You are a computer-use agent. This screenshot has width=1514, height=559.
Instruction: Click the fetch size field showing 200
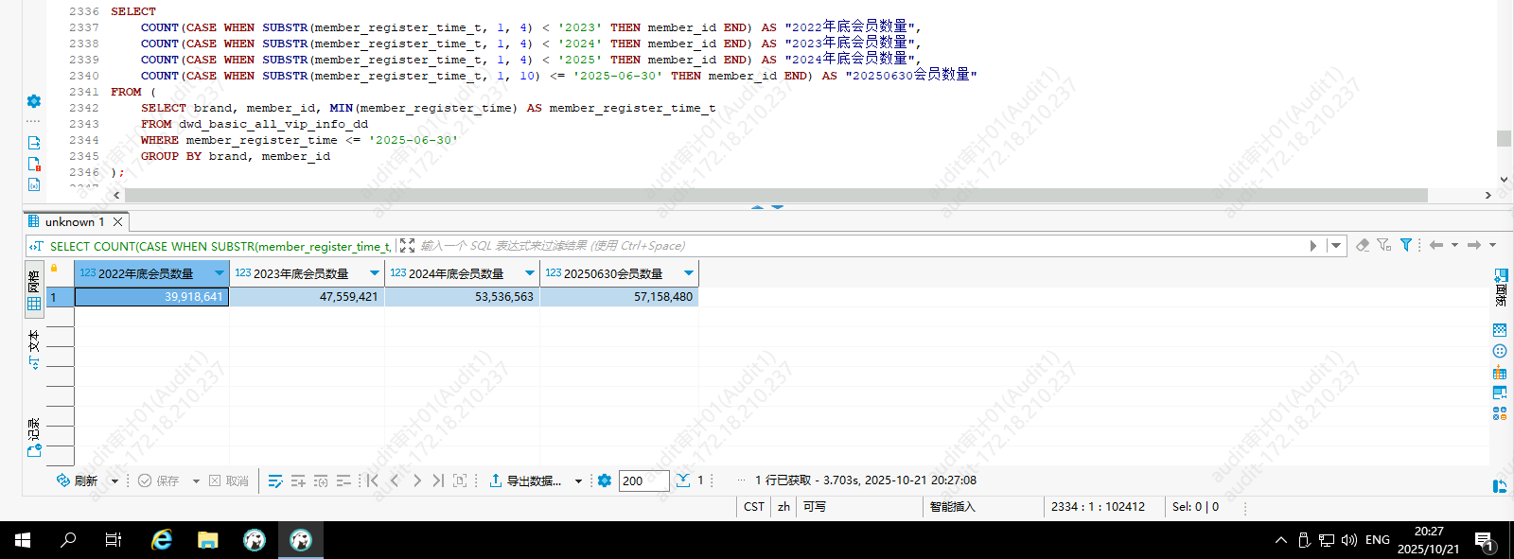click(643, 480)
